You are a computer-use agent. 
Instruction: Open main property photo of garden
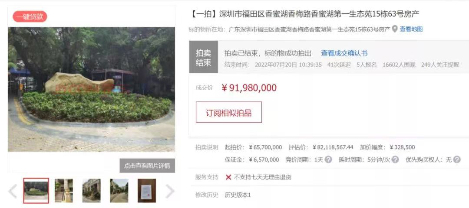coord(91,90)
